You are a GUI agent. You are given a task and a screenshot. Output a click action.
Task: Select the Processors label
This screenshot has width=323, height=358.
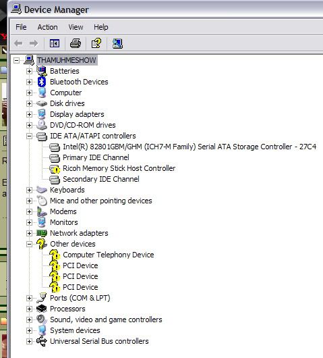[67, 309]
